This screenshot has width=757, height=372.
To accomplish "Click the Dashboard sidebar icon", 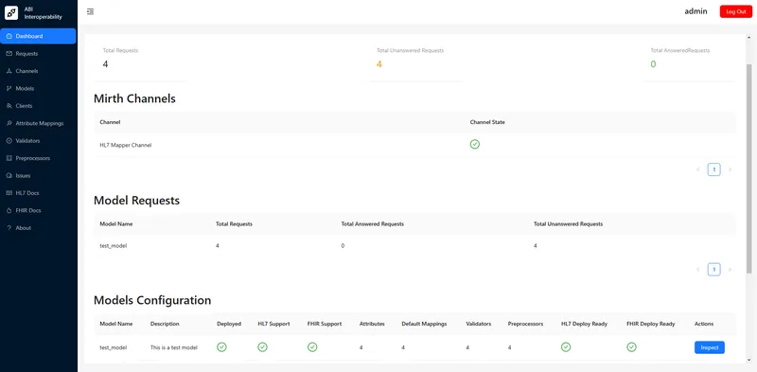I will (x=9, y=36).
